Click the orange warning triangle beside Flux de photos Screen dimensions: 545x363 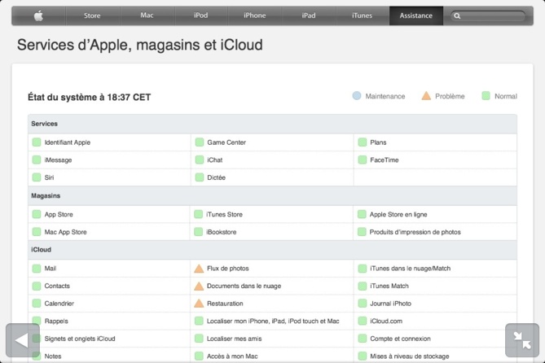tap(199, 269)
